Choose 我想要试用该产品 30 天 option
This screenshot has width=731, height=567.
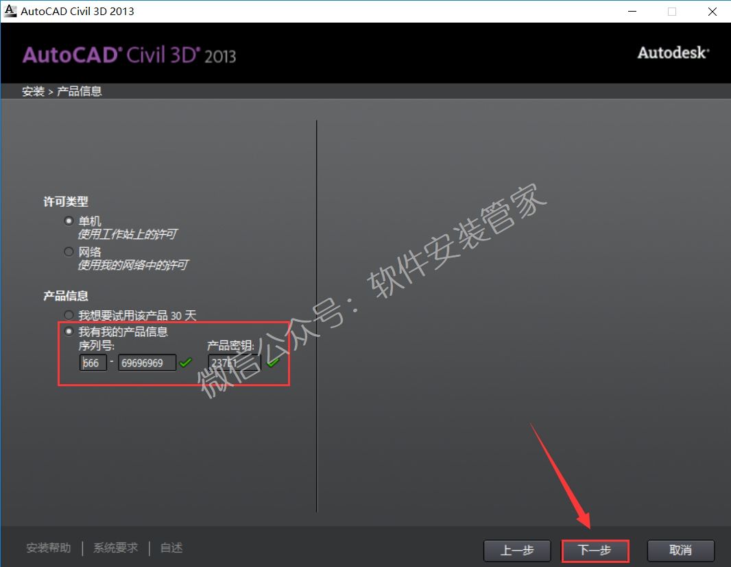(69, 315)
